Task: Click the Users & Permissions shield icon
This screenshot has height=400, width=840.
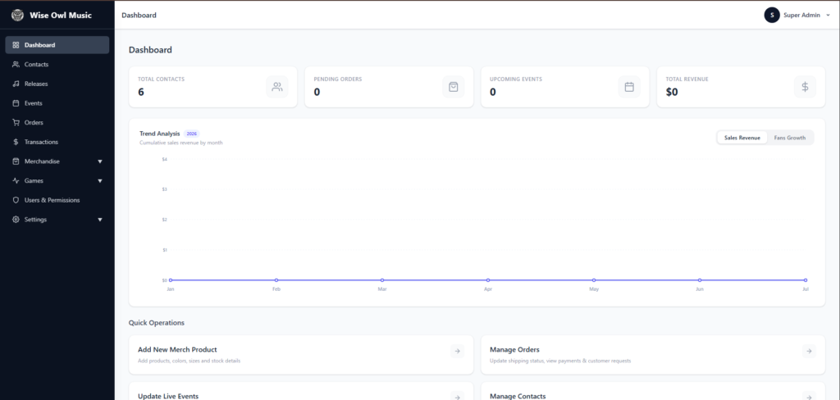Action: [x=16, y=200]
